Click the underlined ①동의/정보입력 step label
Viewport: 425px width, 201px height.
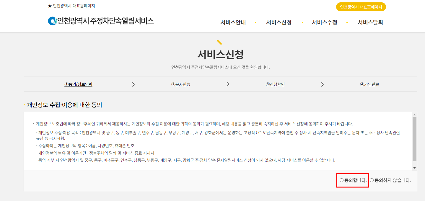tap(78, 84)
